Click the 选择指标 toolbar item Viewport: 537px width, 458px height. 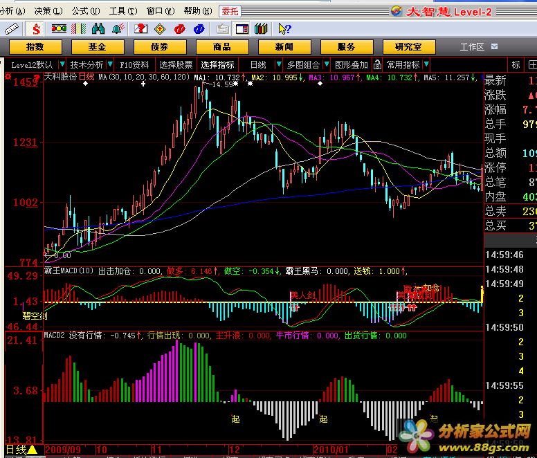tap(217, 65)
